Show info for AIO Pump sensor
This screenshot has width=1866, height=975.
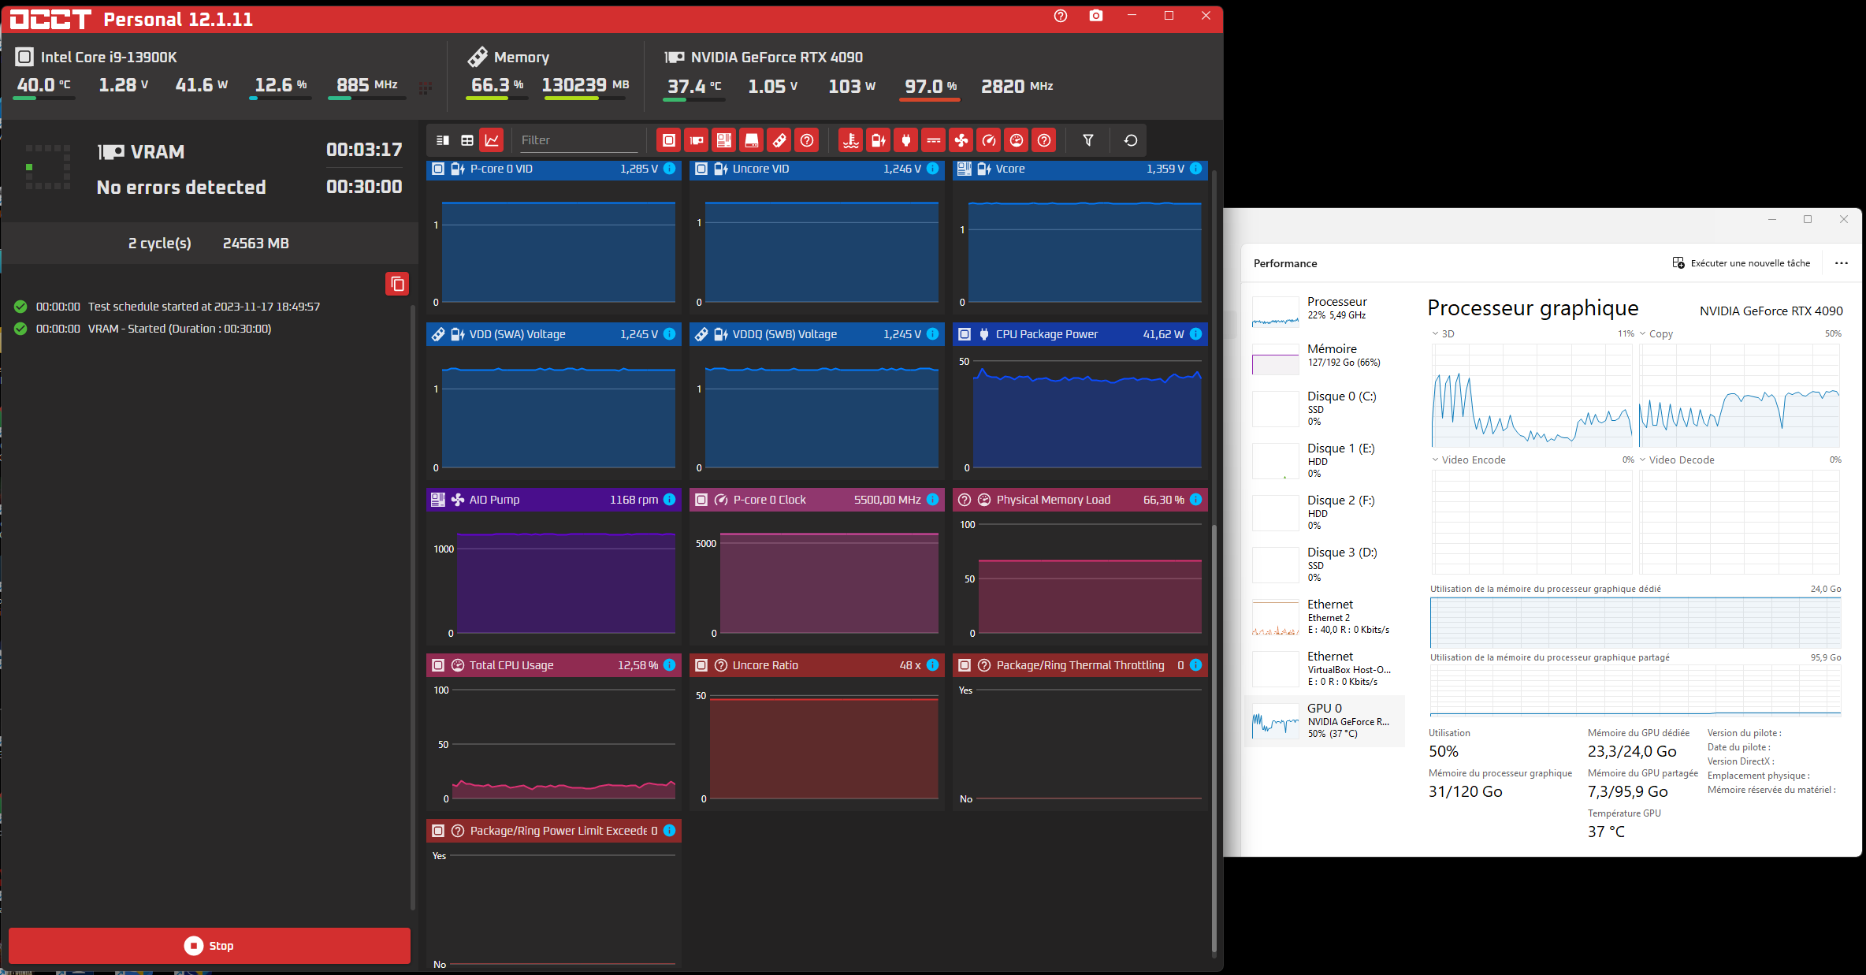click(x=670, y=500)
